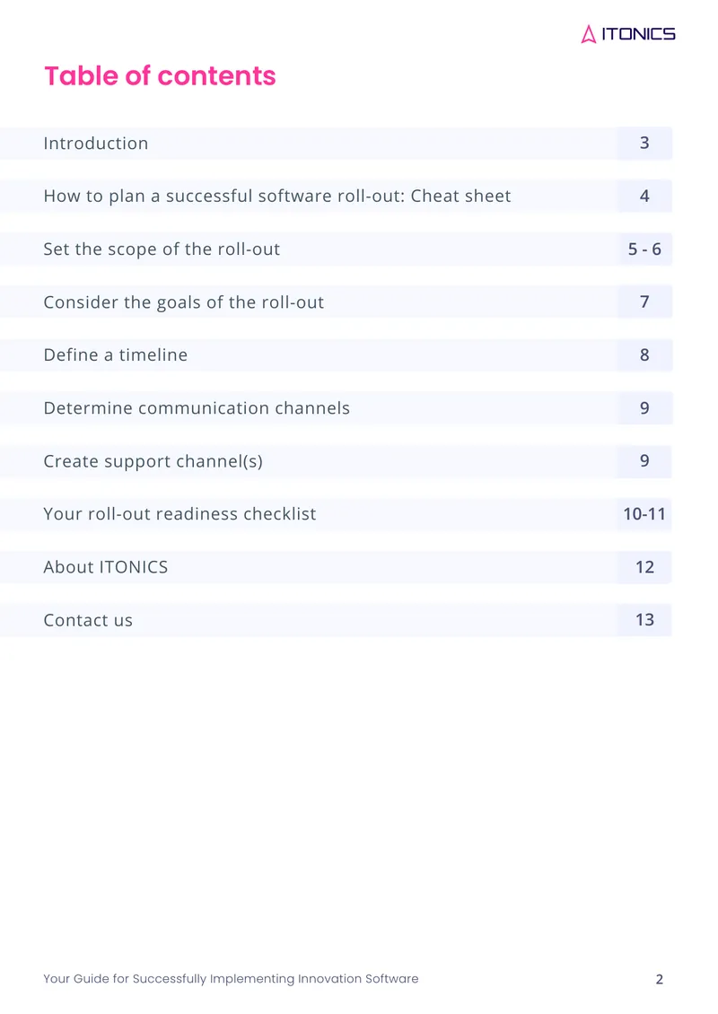Click page number 4 for Cheat sheet

(x=644, y=196)
